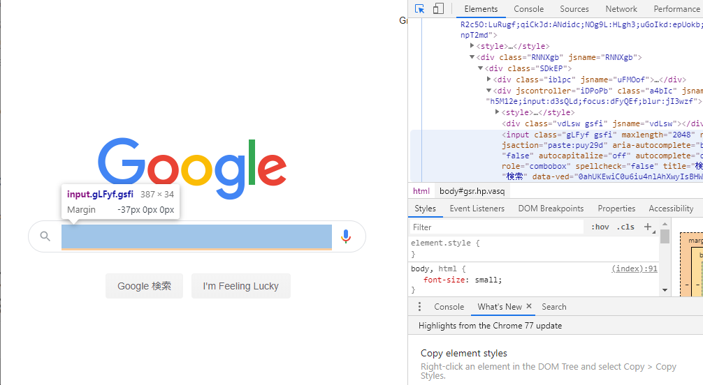This screenshot has height=385, width=703.
Task: Switch to the Console tab in DevTools
Action: click(x=528, y=9)
